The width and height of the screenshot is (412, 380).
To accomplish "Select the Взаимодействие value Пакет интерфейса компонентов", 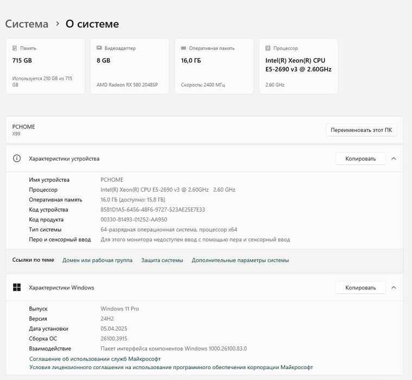I will coord(174,349).
